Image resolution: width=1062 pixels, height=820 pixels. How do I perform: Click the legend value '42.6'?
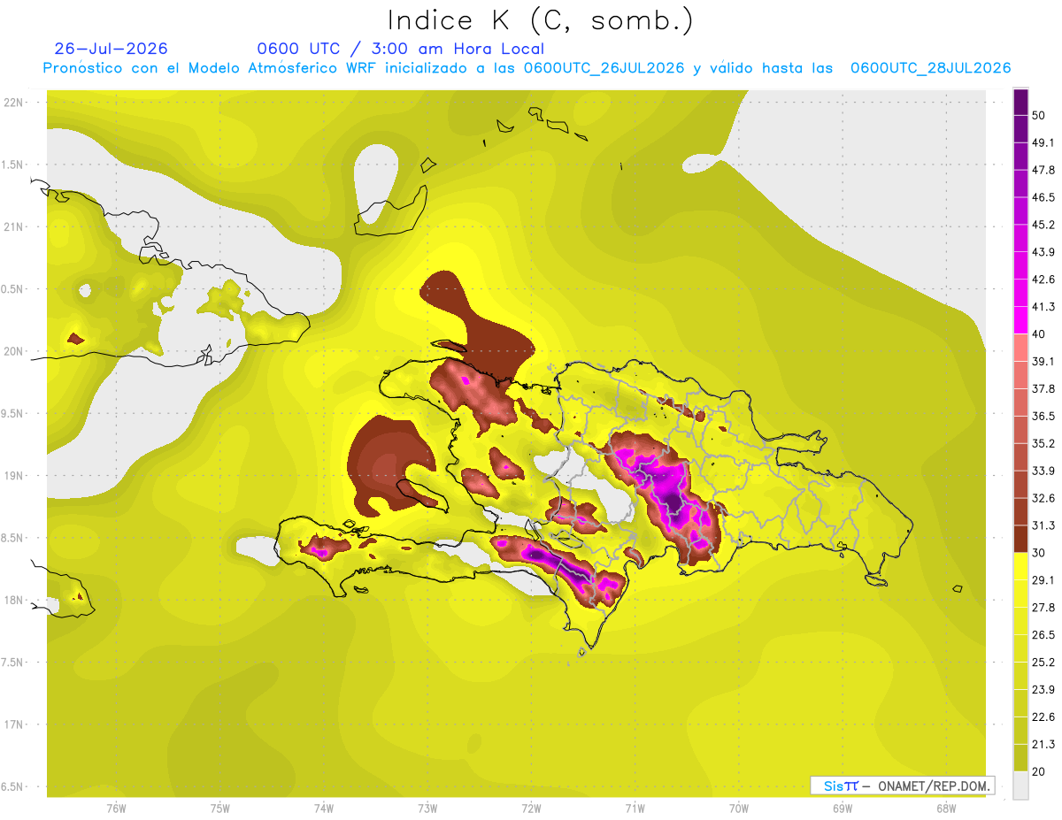tap(1043, 280)
